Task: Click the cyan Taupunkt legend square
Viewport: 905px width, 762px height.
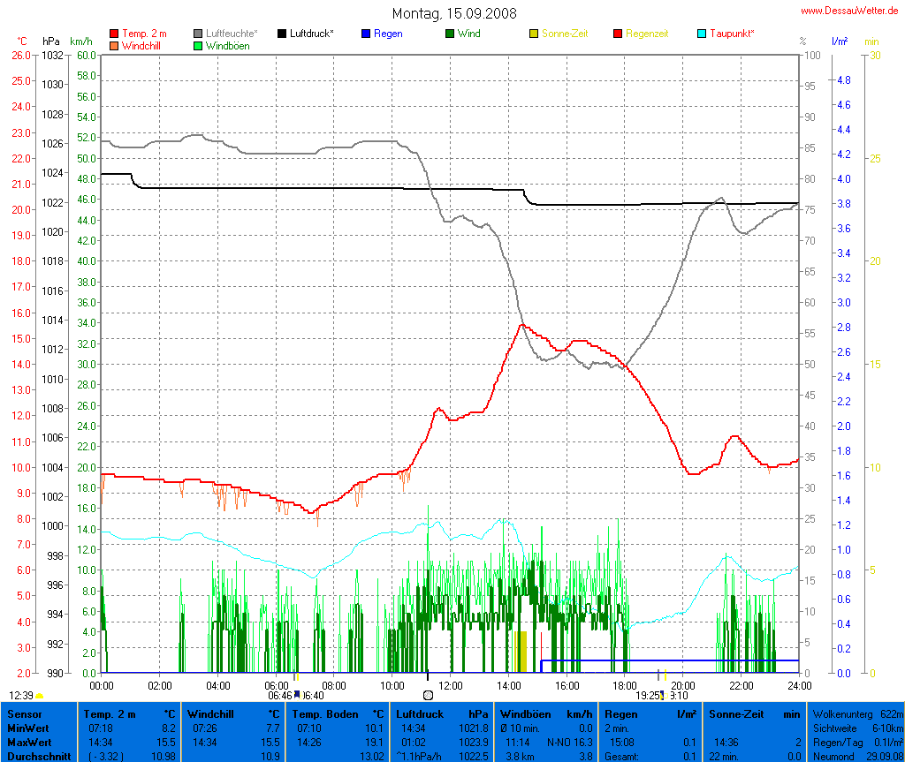Action: (703, 34)
